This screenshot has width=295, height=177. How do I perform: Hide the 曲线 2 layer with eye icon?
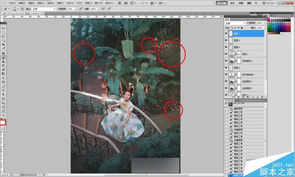point(226,54)
